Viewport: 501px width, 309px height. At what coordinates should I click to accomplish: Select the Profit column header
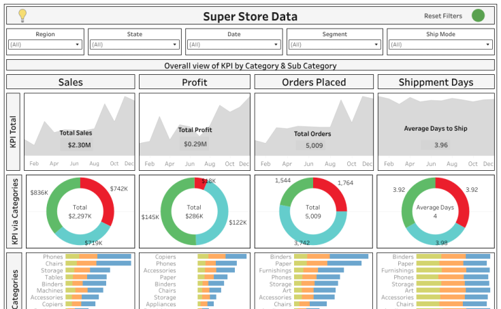tap(194, 82)
